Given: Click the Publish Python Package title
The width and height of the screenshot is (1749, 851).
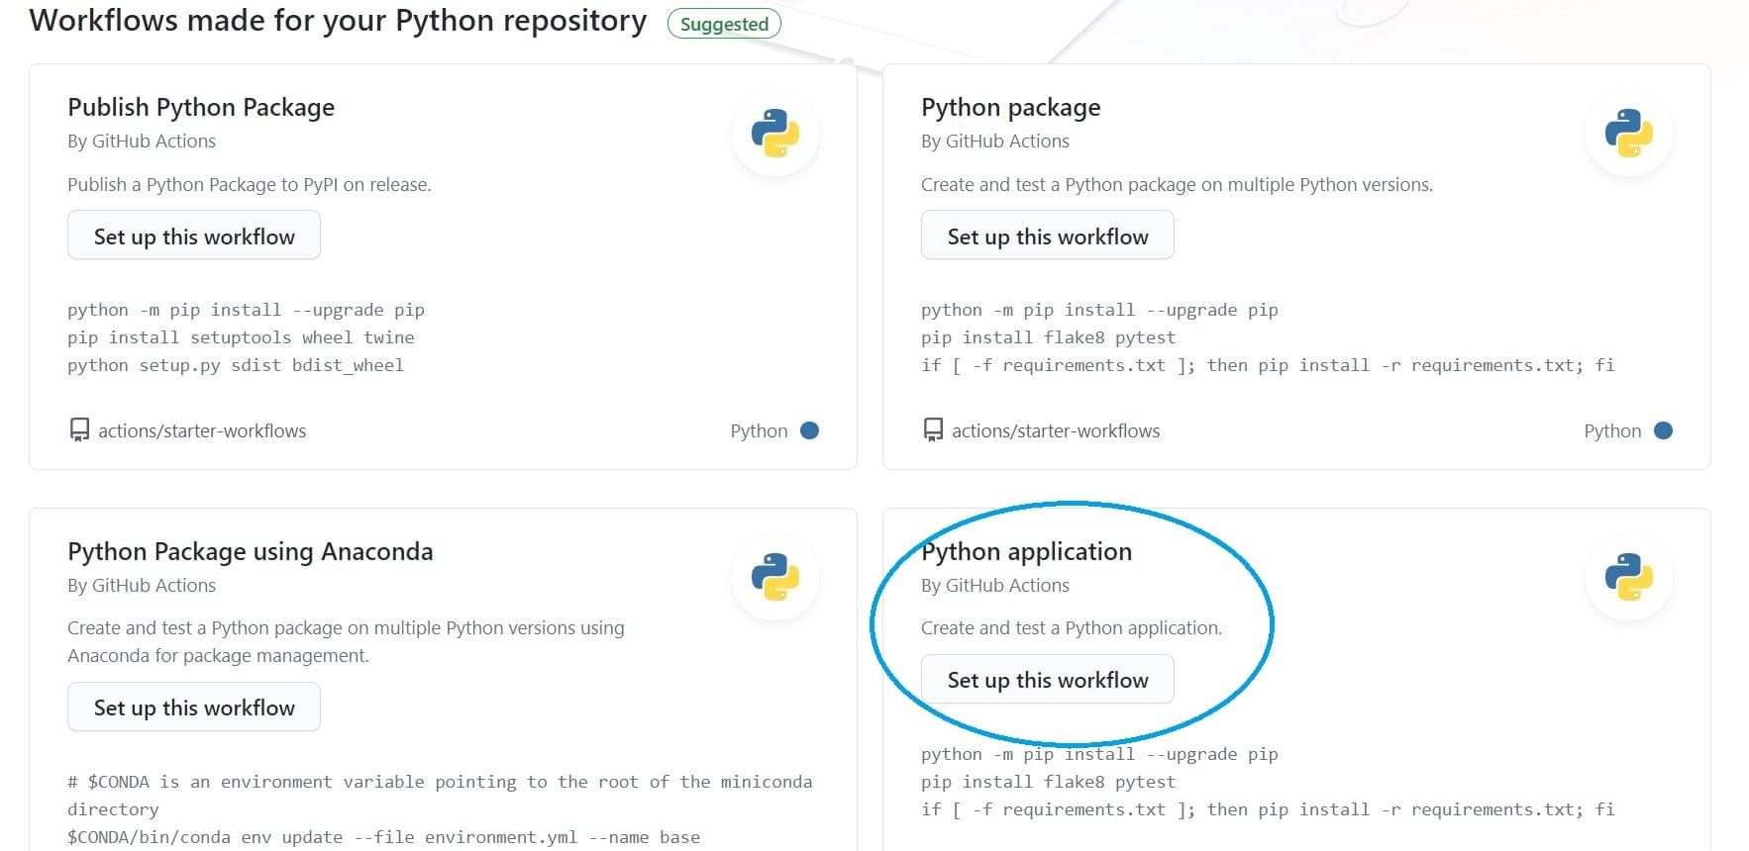Looking at the screenshot, I should coord(201,107).
